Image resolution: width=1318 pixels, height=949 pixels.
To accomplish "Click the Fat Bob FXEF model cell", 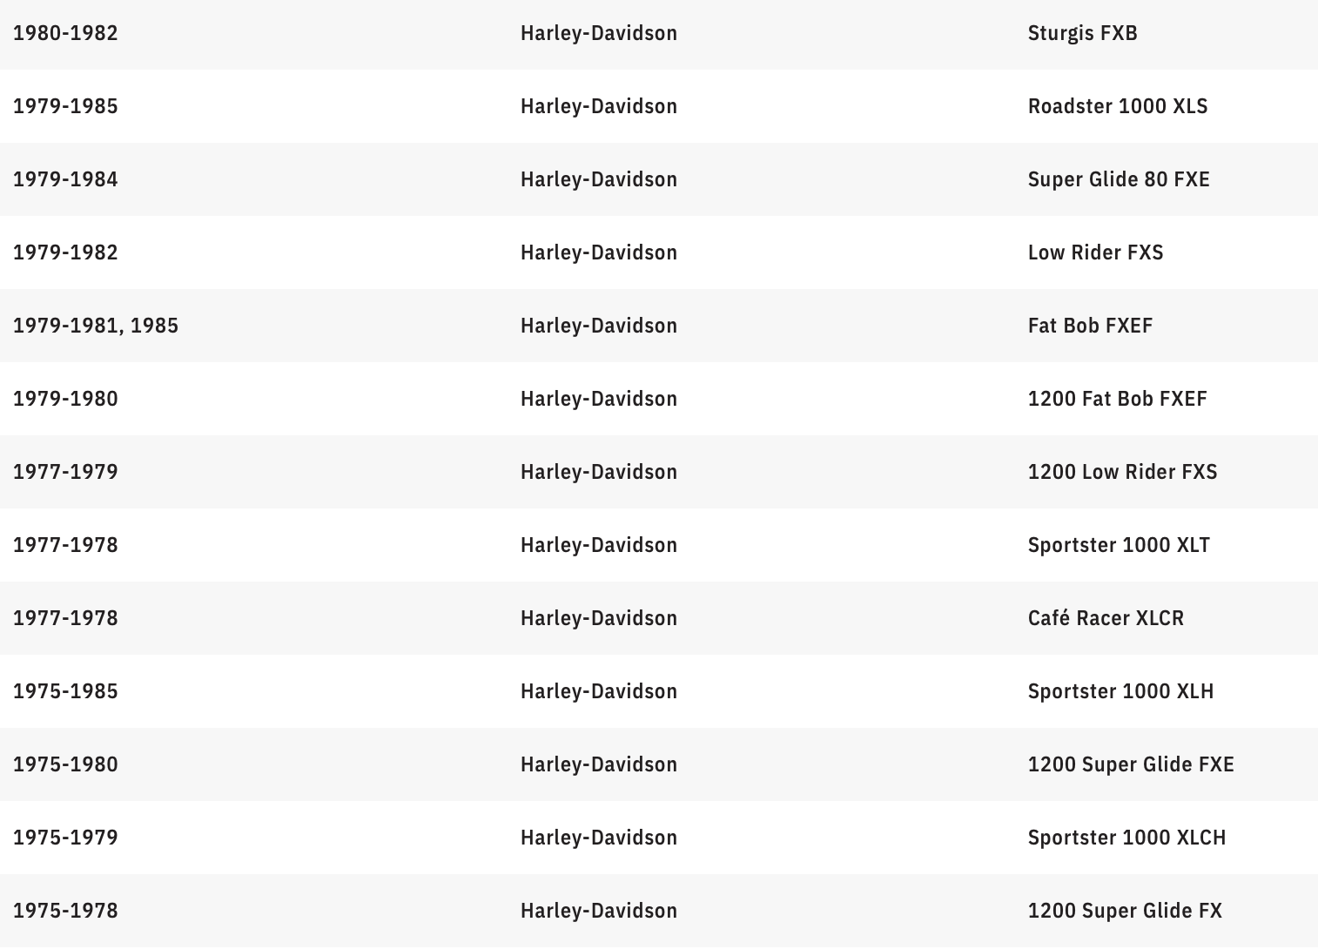I will click(x=1090, y=326).
